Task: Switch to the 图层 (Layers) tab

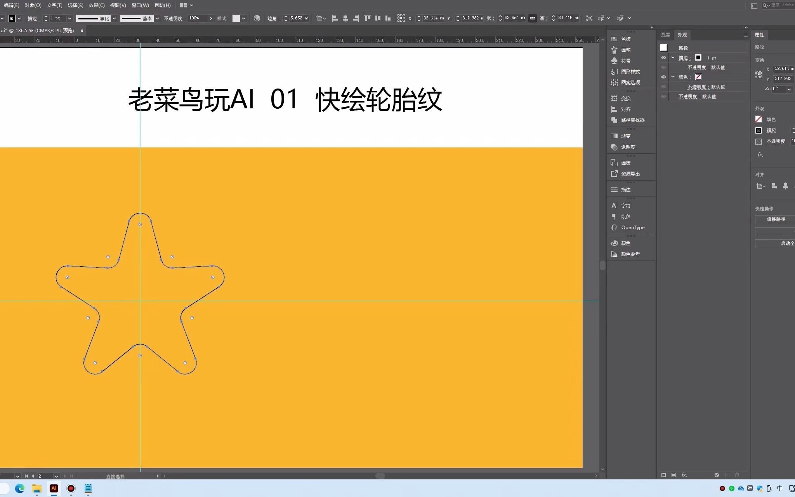Action: coord(665,35)
